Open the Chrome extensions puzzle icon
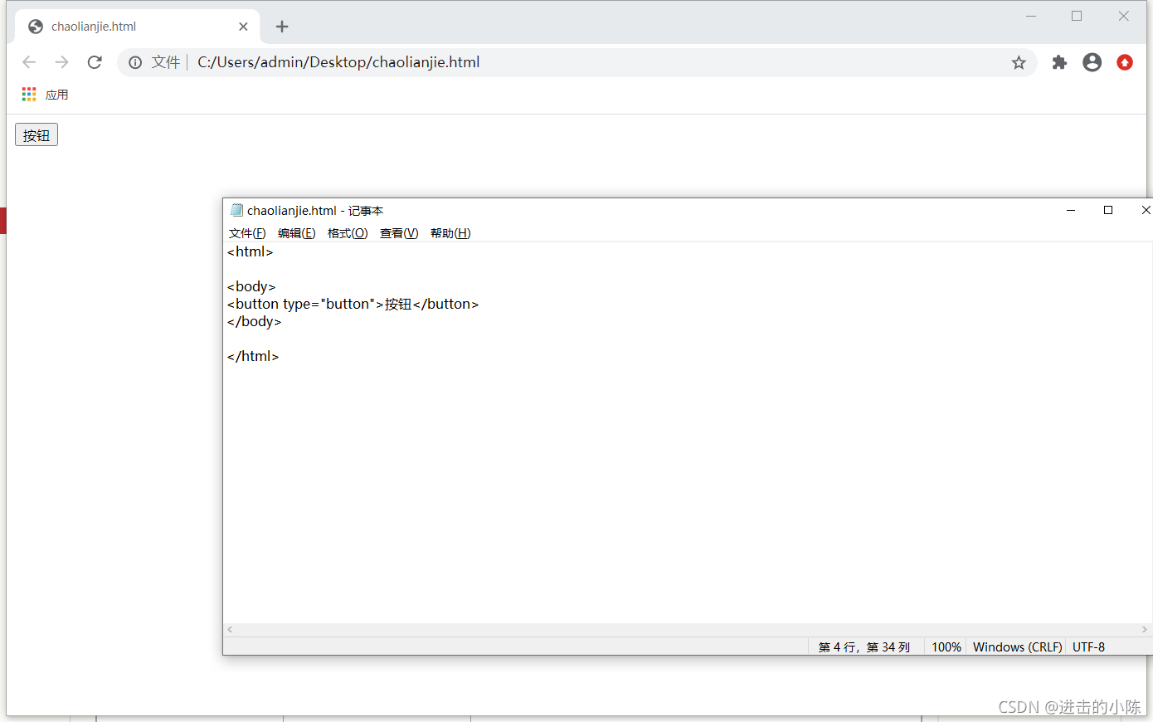This screenshot has width=1153, height=722. (1059, 62)
